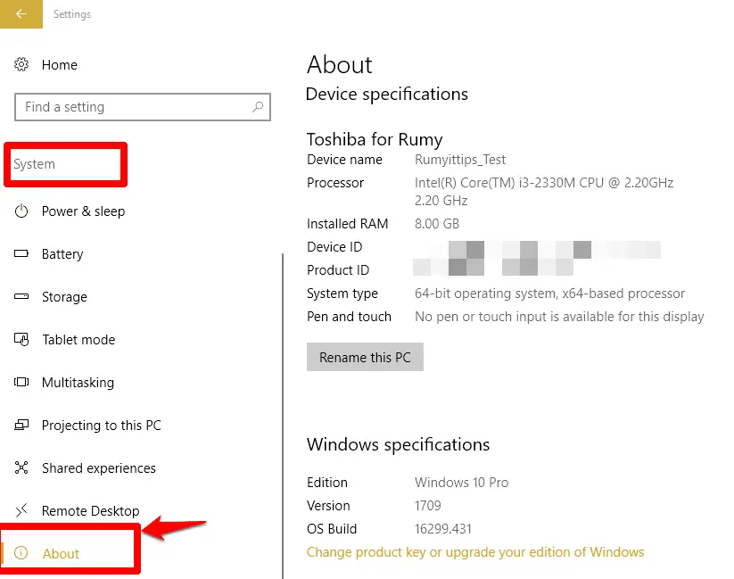
Task: Click the Power & sleep icon
Action: (21, 211)
